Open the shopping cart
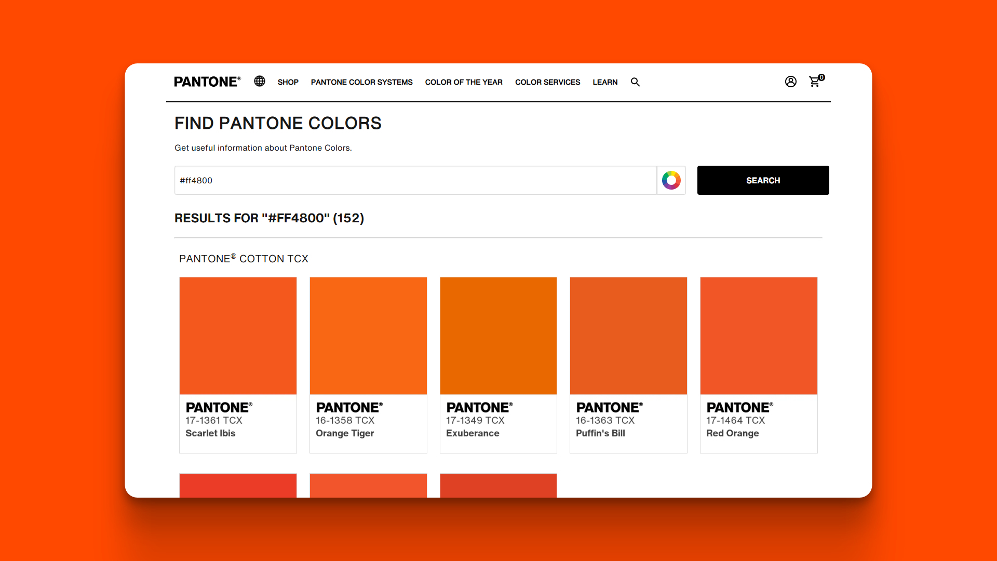The height and width of the screenshot is (561, 997). 815,82
